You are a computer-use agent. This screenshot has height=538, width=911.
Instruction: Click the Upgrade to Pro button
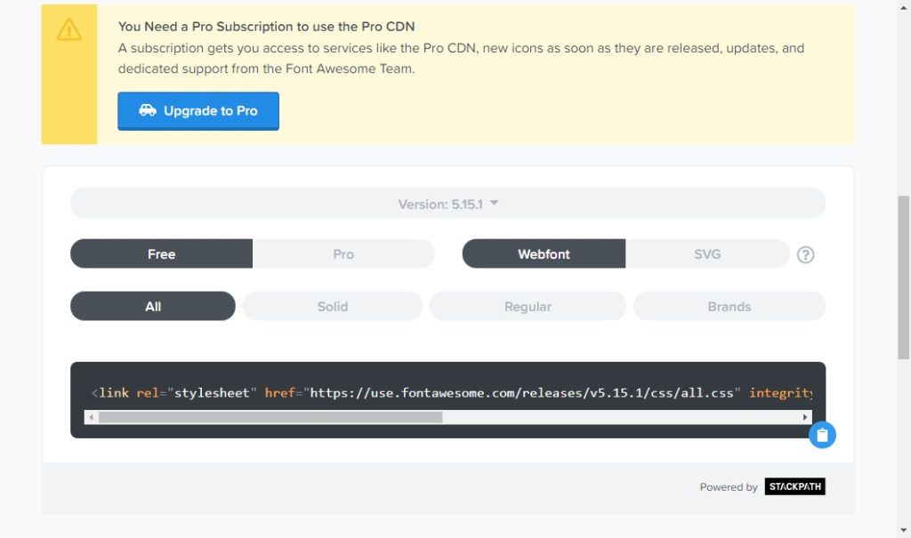pyautogui.click(x=198, y=111)
